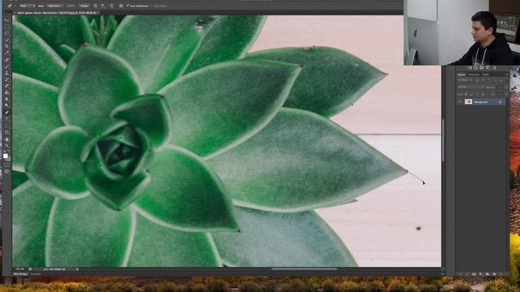Delete layer with the trash icon
520x292 pixels.
500,274
